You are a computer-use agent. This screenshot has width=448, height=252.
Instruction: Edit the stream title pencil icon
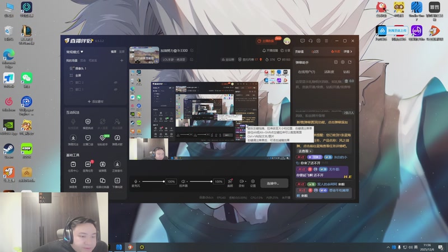[192, 50]
